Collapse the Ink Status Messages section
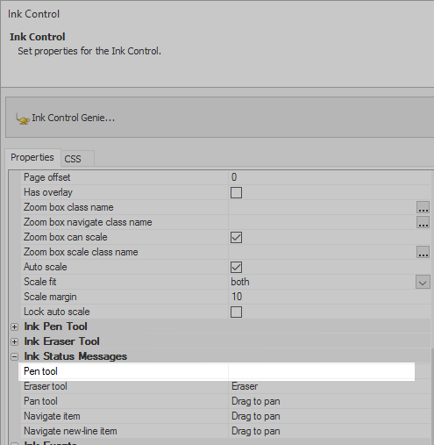 tap(14, 356)
